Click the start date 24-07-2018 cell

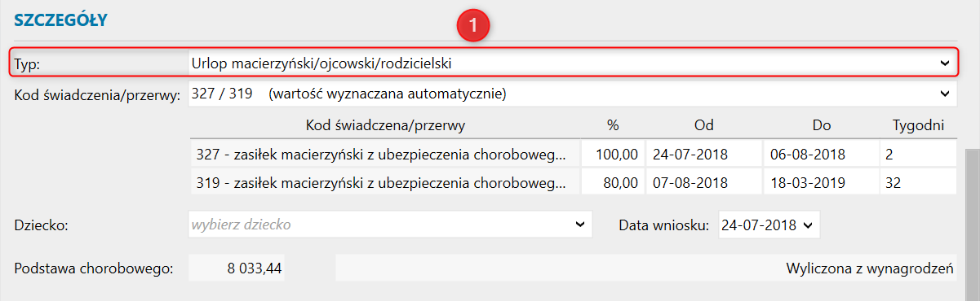tap(703, 154)
